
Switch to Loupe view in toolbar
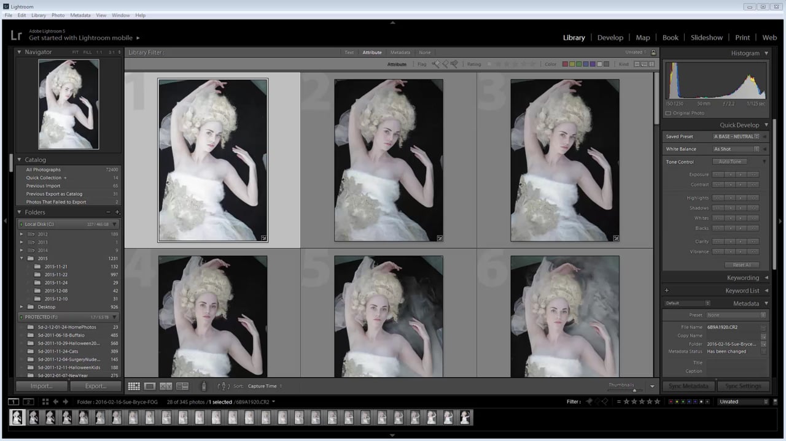click(150, 386)
